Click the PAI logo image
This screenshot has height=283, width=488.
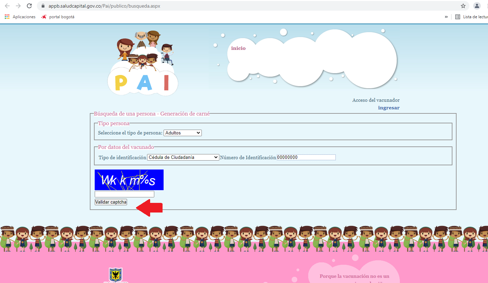(x=143, y=63)
